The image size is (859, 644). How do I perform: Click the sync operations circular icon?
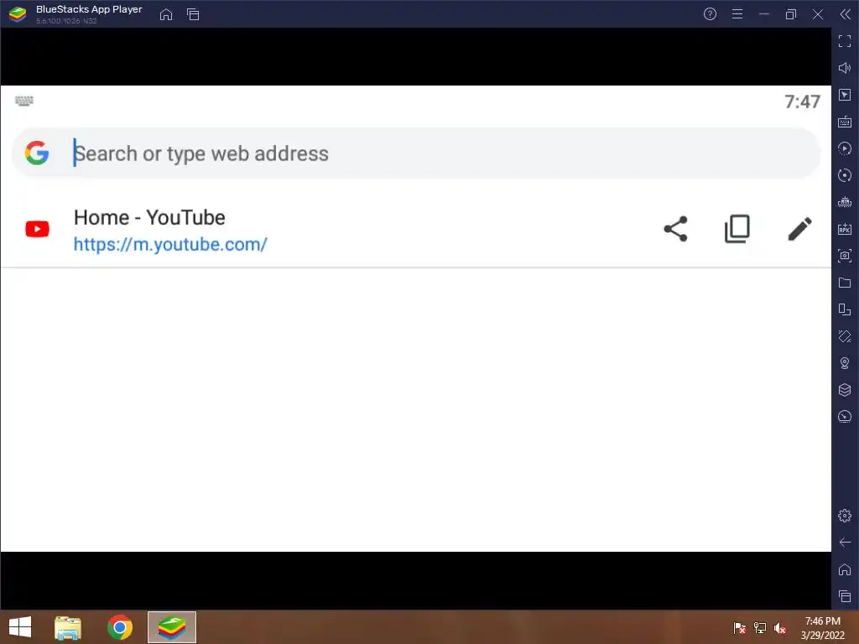tap(845, 175)
